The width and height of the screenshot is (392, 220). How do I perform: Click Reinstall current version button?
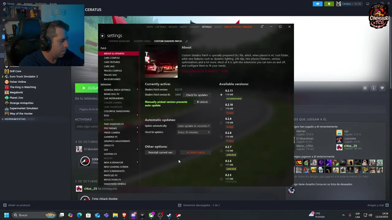160,152
